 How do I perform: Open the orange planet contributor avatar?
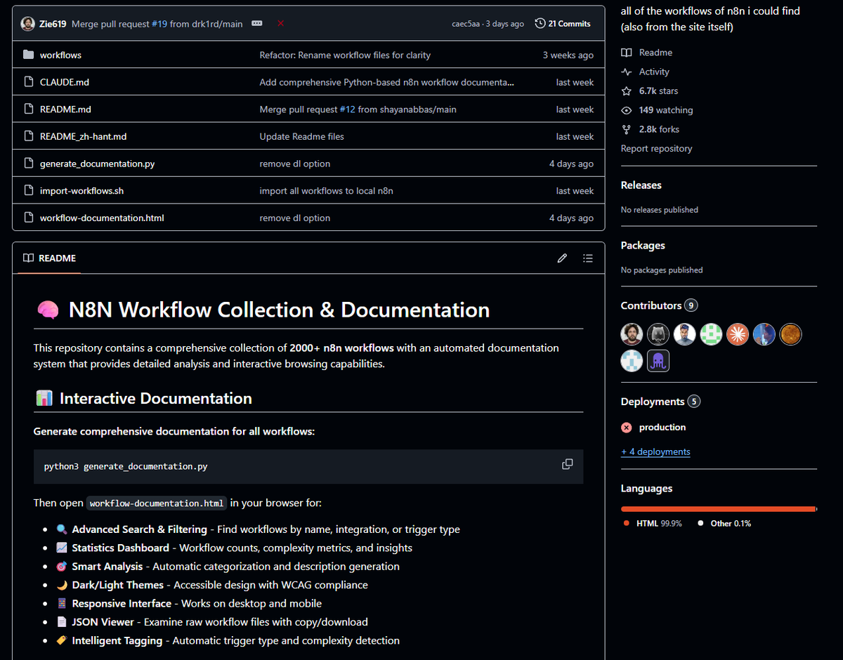point(790,334)
